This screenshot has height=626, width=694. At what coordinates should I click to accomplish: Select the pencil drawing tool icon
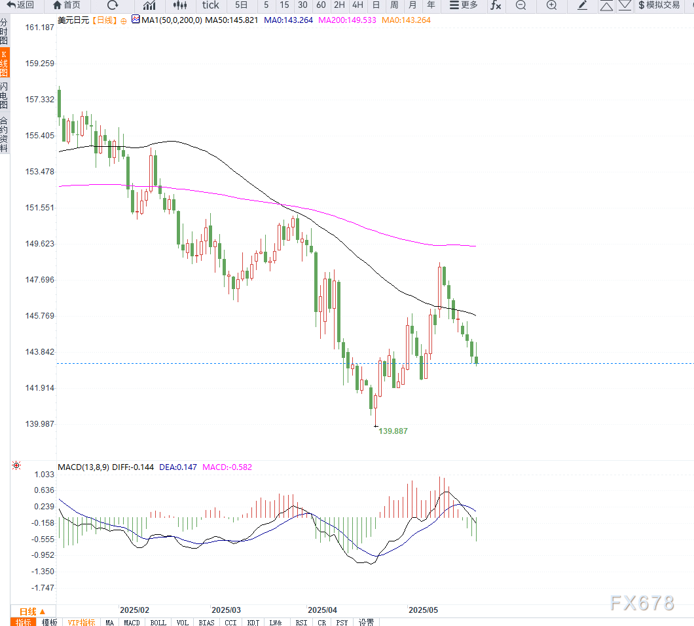click(x=583, y=5)
